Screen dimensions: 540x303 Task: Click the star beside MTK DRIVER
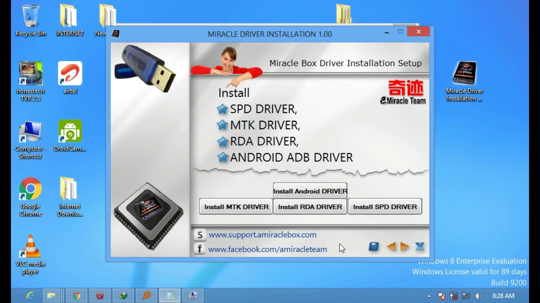[222, 125]
